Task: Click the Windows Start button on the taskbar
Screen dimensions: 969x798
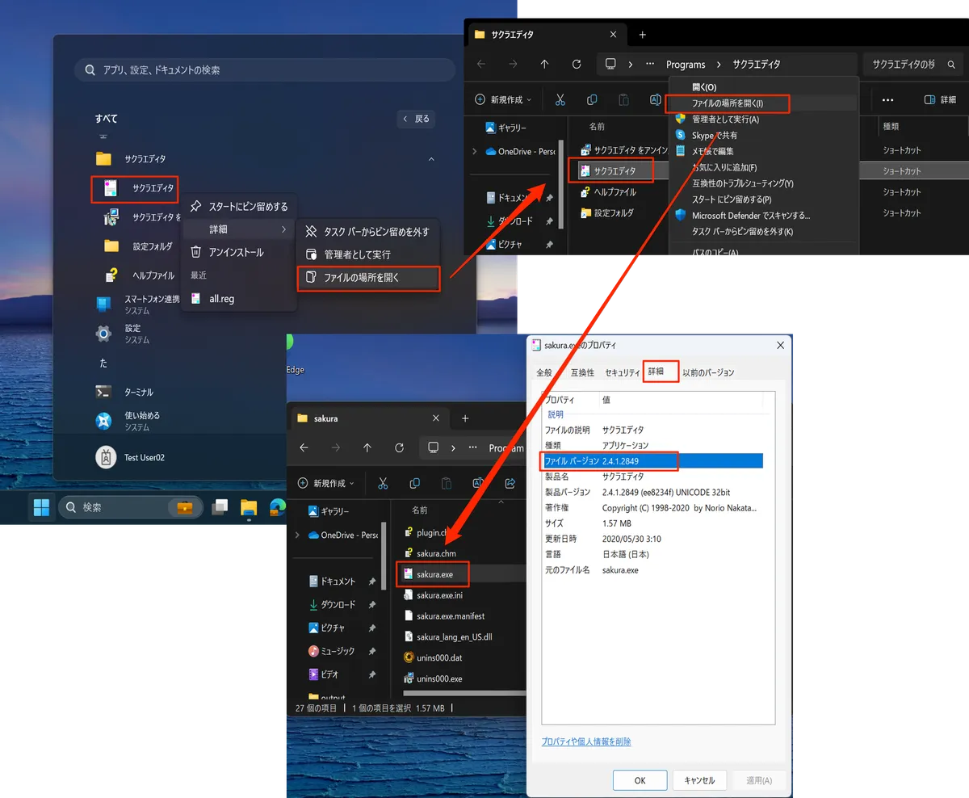Action: [41, 507]
